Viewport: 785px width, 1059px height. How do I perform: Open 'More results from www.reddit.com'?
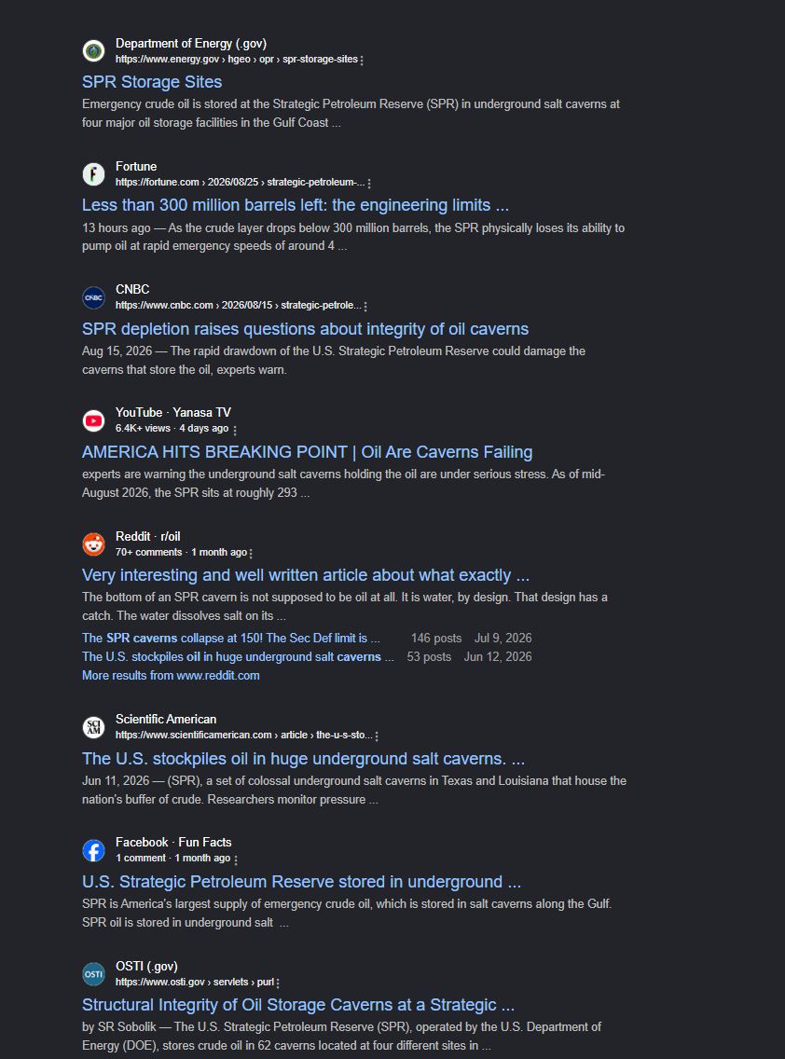pyautogui.click(x=171, y=675)
